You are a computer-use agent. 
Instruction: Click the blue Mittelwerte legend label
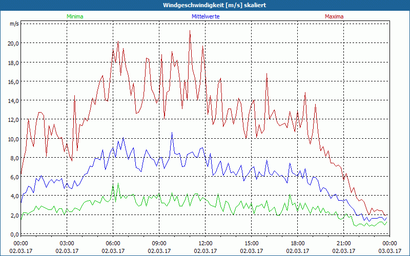[x=206, y=16]
